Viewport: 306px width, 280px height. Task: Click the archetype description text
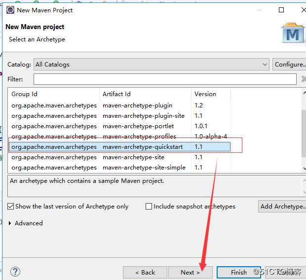pyautogui.click(x=87, y=181)
